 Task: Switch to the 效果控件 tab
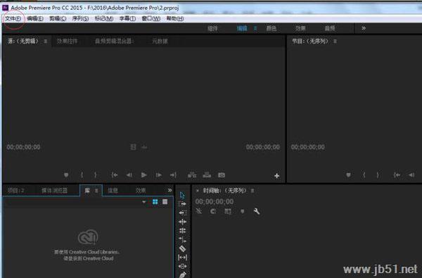tap(67, 42)
